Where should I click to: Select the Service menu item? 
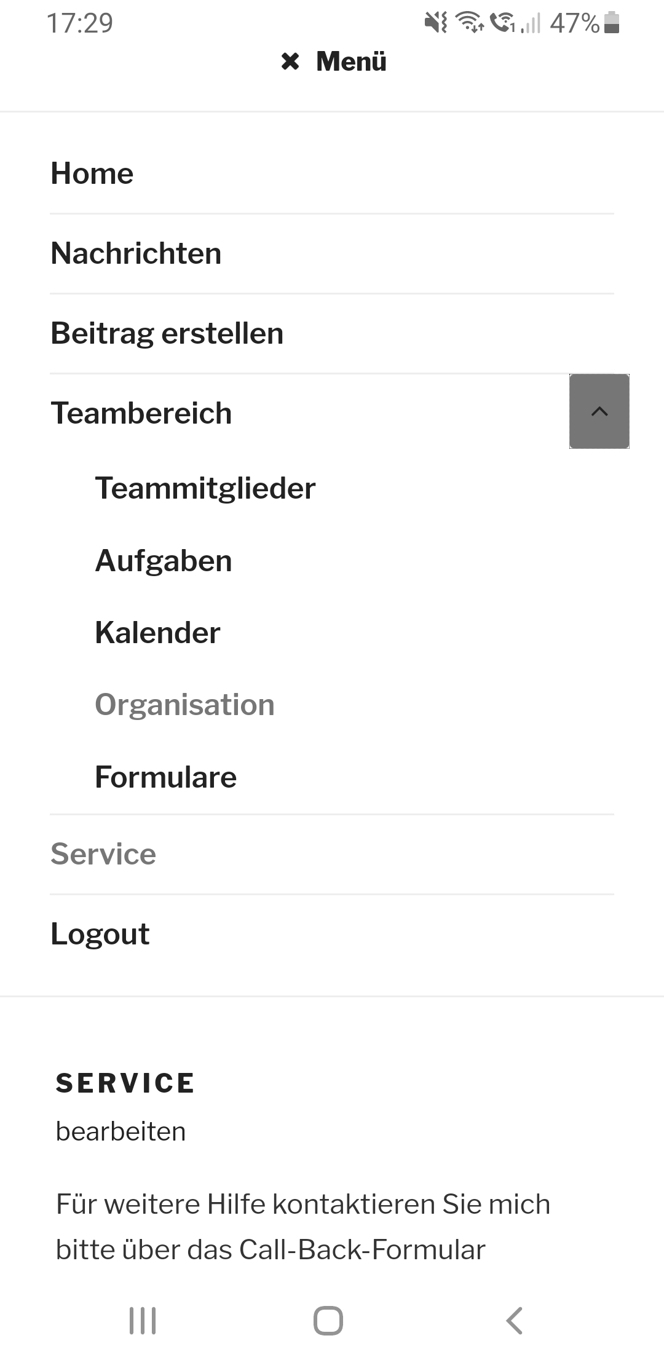click(103, 854)
